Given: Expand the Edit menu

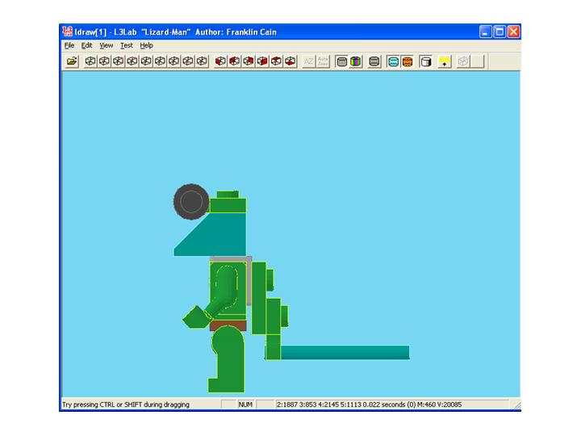Looking at the screenshot, I should [x=87, y=46].
